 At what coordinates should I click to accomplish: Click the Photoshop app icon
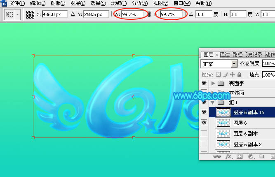pos(4,3)
